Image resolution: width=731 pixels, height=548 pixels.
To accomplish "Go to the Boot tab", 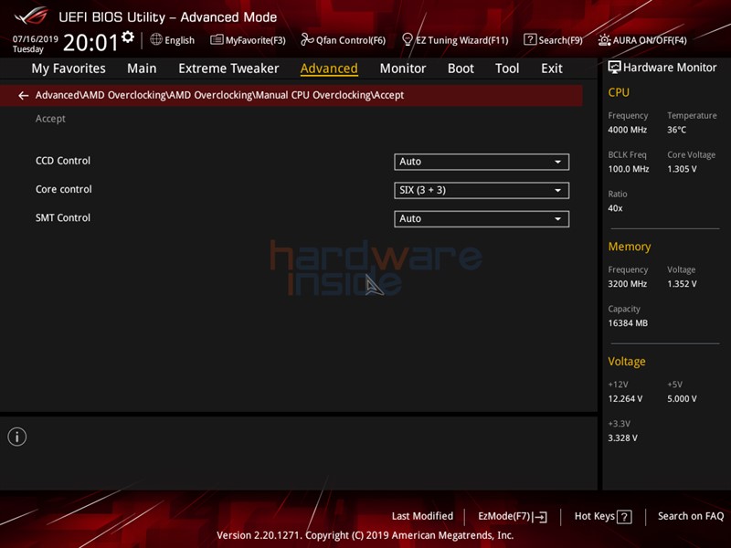I will 461,68.
